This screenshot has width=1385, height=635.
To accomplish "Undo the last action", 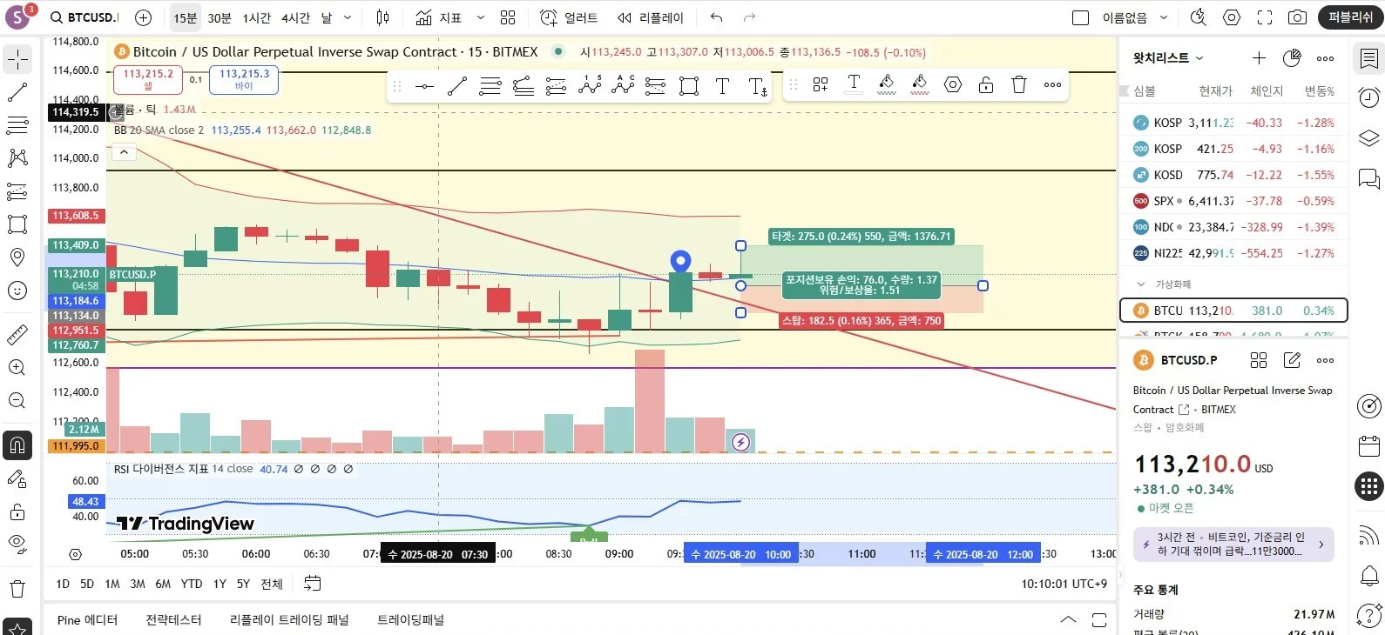I will [x=716, y=17].
